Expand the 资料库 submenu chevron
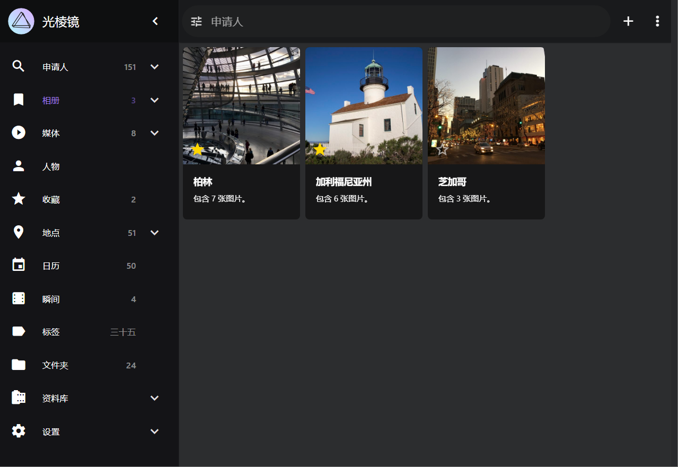 [x=155, y=398]
